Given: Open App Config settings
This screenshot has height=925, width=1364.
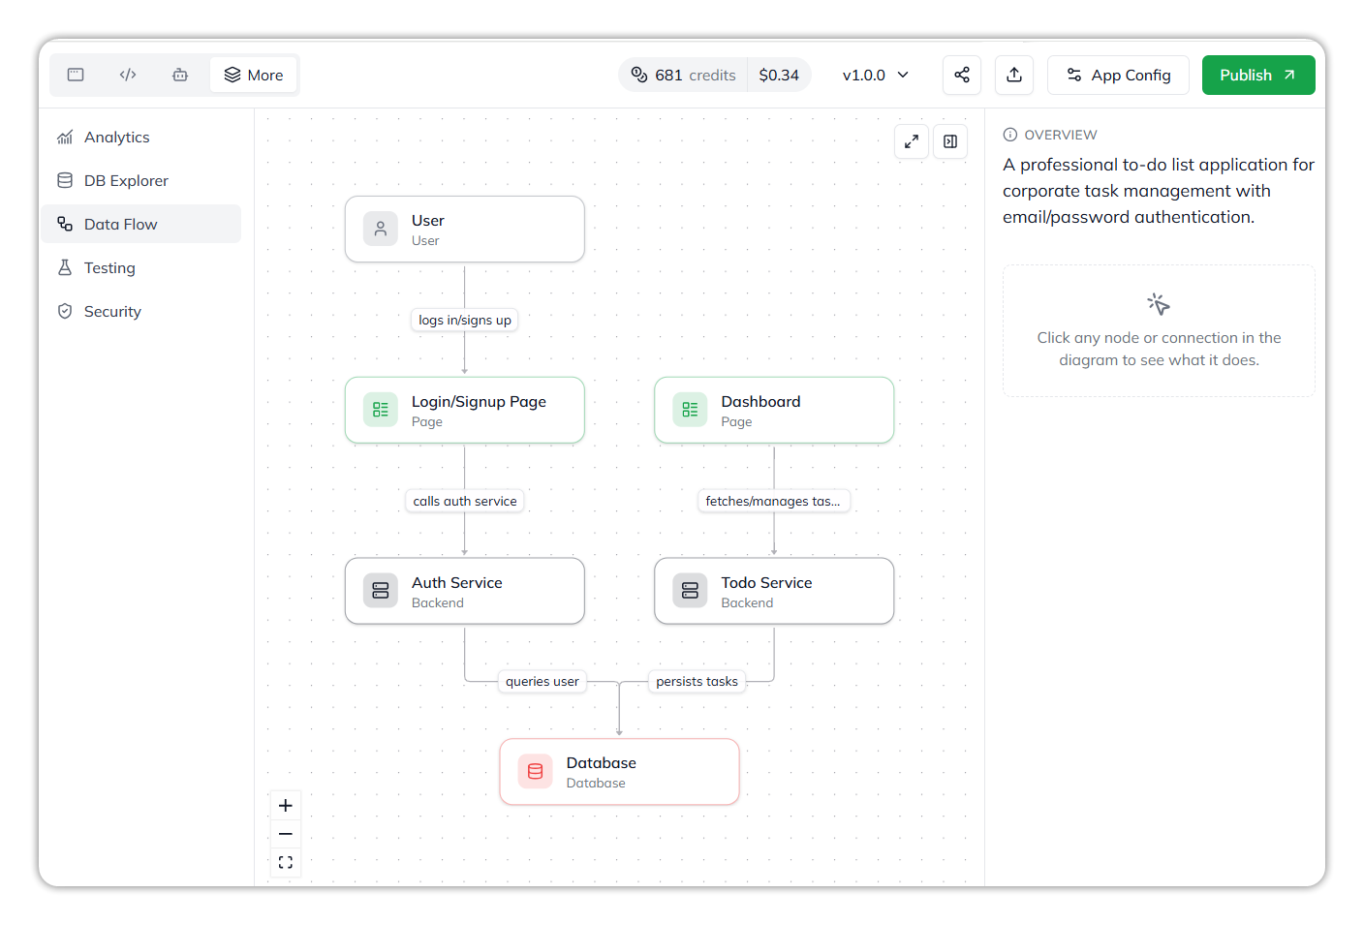Looking at the screenshot, I should (1118, 75).
